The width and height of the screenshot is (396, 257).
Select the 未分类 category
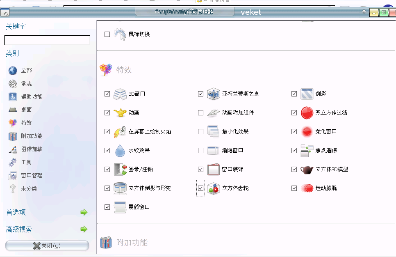click(x=29, y=189)
